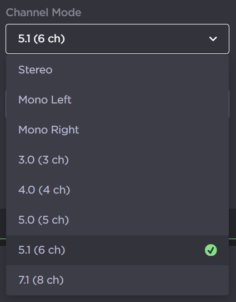Image resolution: width=236 pixels, height=302 pixels.
Task: Select Stereo channel mode
Action: coord(117,70)
